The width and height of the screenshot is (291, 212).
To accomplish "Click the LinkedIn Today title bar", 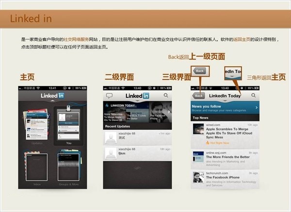I will pyautogui.click(x=225, y=96).
